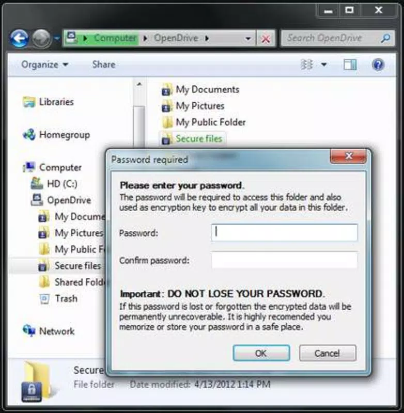This screenshot has width=404, height=413.
Task: Open the view options dropdown arrow
Action: 324,65
